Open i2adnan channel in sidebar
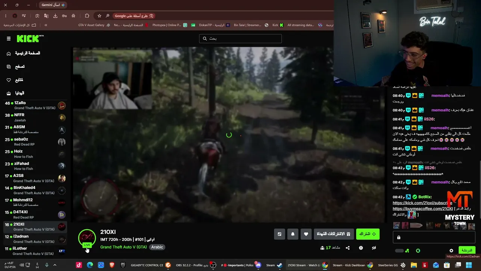Screen dimensions: 481x271 [36, 239]
